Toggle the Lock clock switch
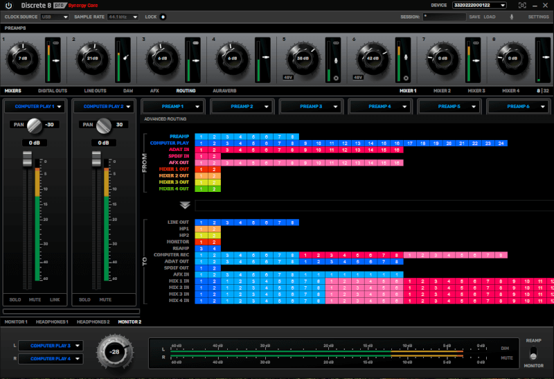554x379 pixels. point(163,17)
